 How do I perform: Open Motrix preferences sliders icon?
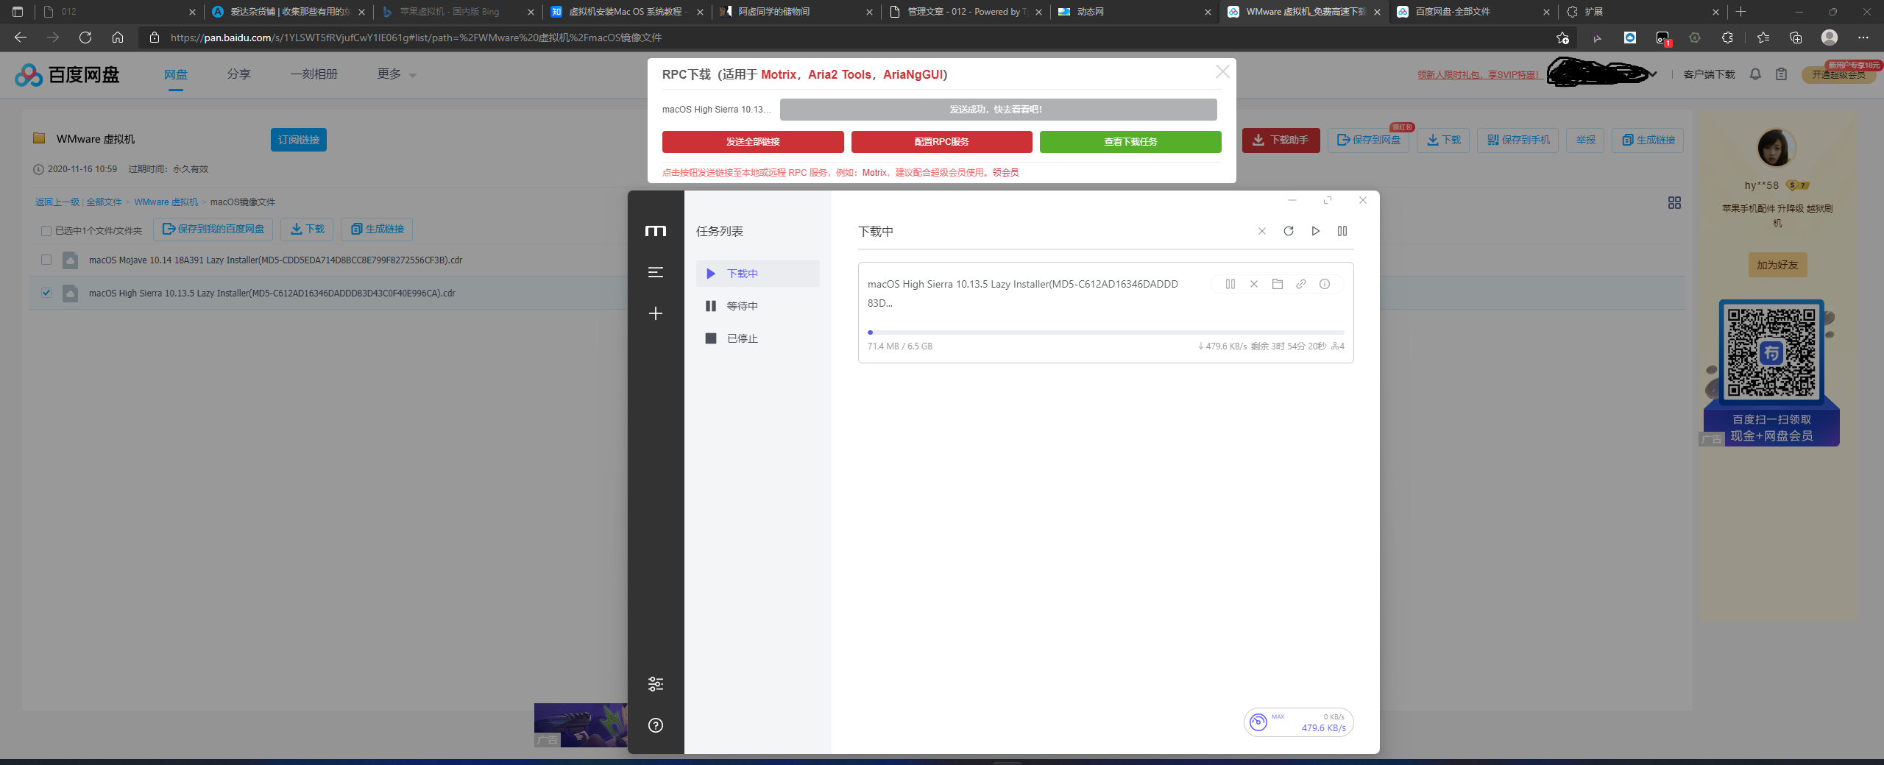point(655,684)
